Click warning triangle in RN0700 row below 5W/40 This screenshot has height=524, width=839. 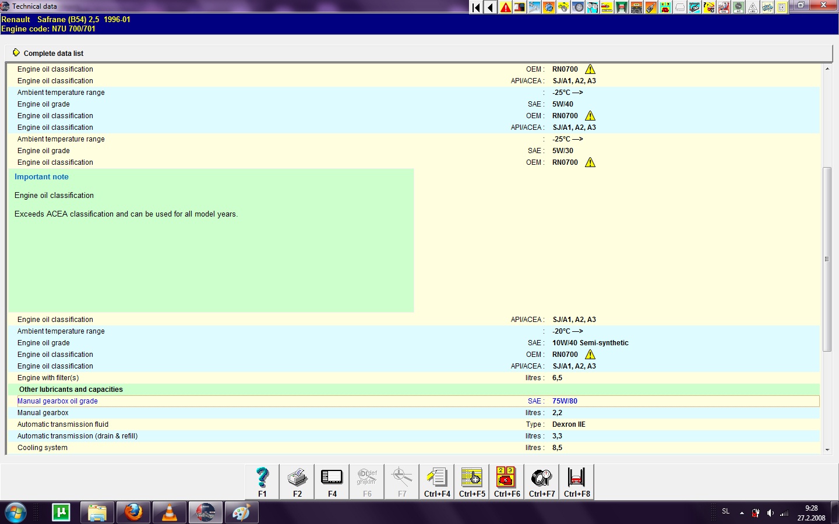point(590,116)
